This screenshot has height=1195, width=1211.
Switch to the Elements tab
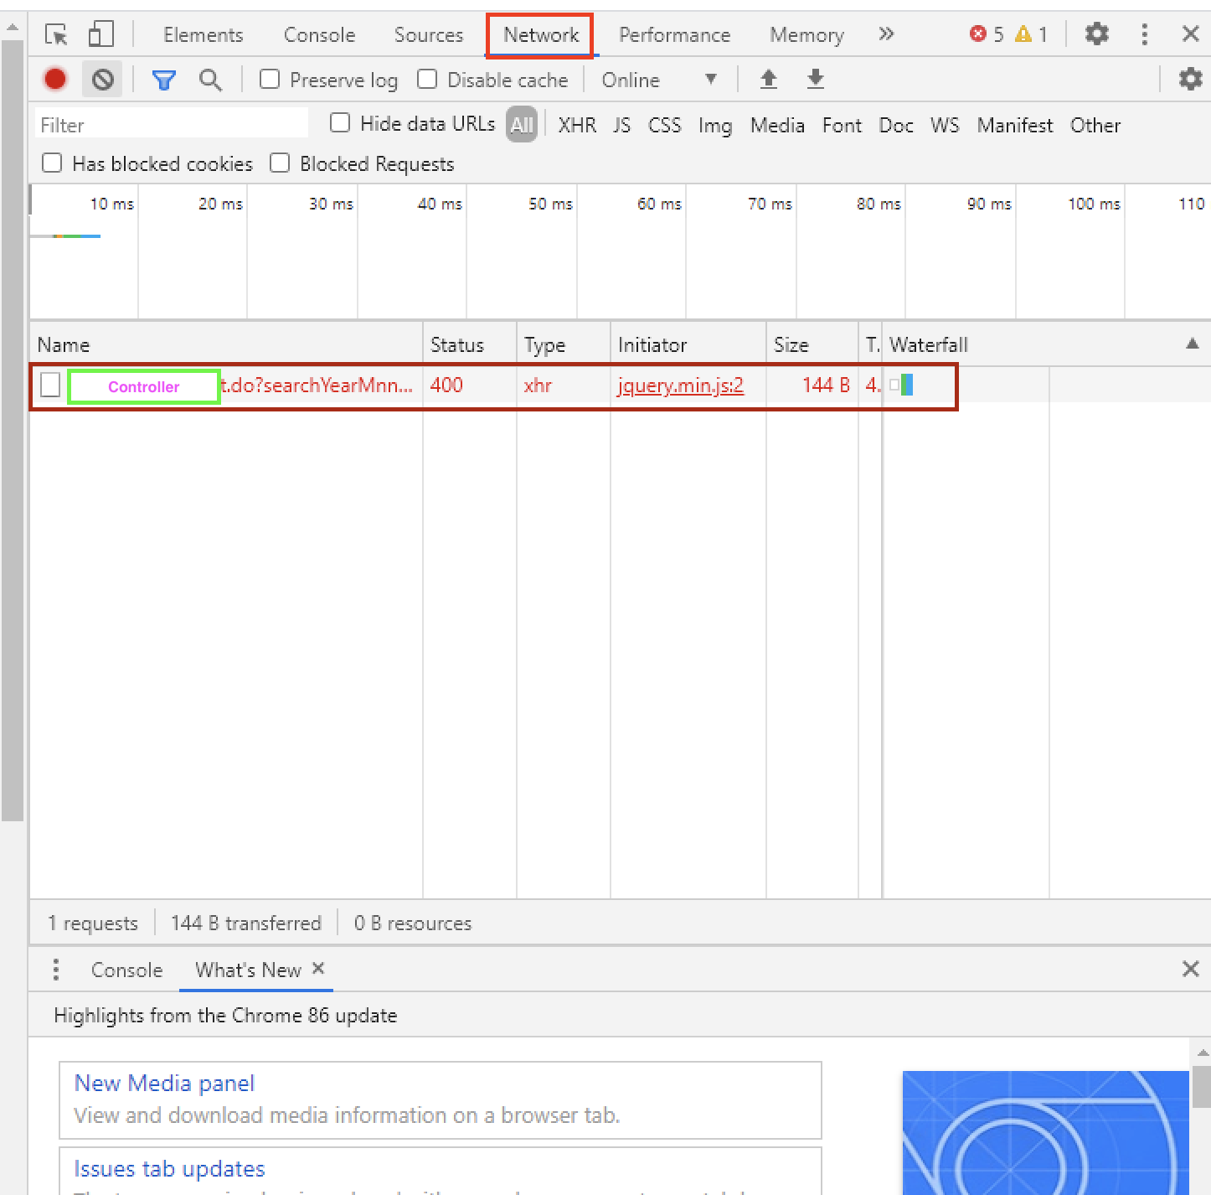204,35
